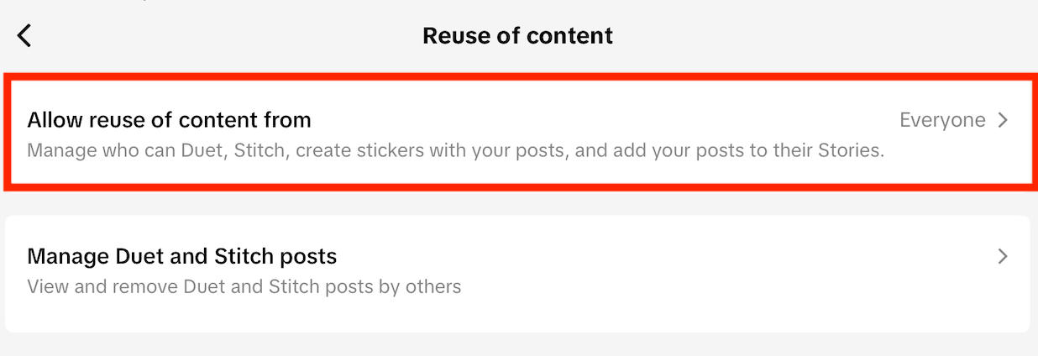Tap the right arrow on the second row
Viewport: 1038px width, 356px height.
tap(1002, 256)
